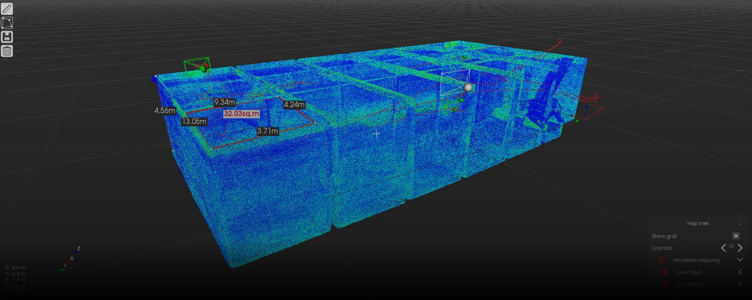
Task: Click the XYZ axis orientation gizmo
Action: (71, 260)
